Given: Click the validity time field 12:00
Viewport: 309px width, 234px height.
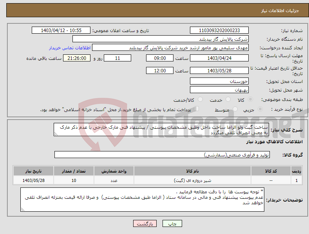Looking at the screenshot, I should click(160, 70).
